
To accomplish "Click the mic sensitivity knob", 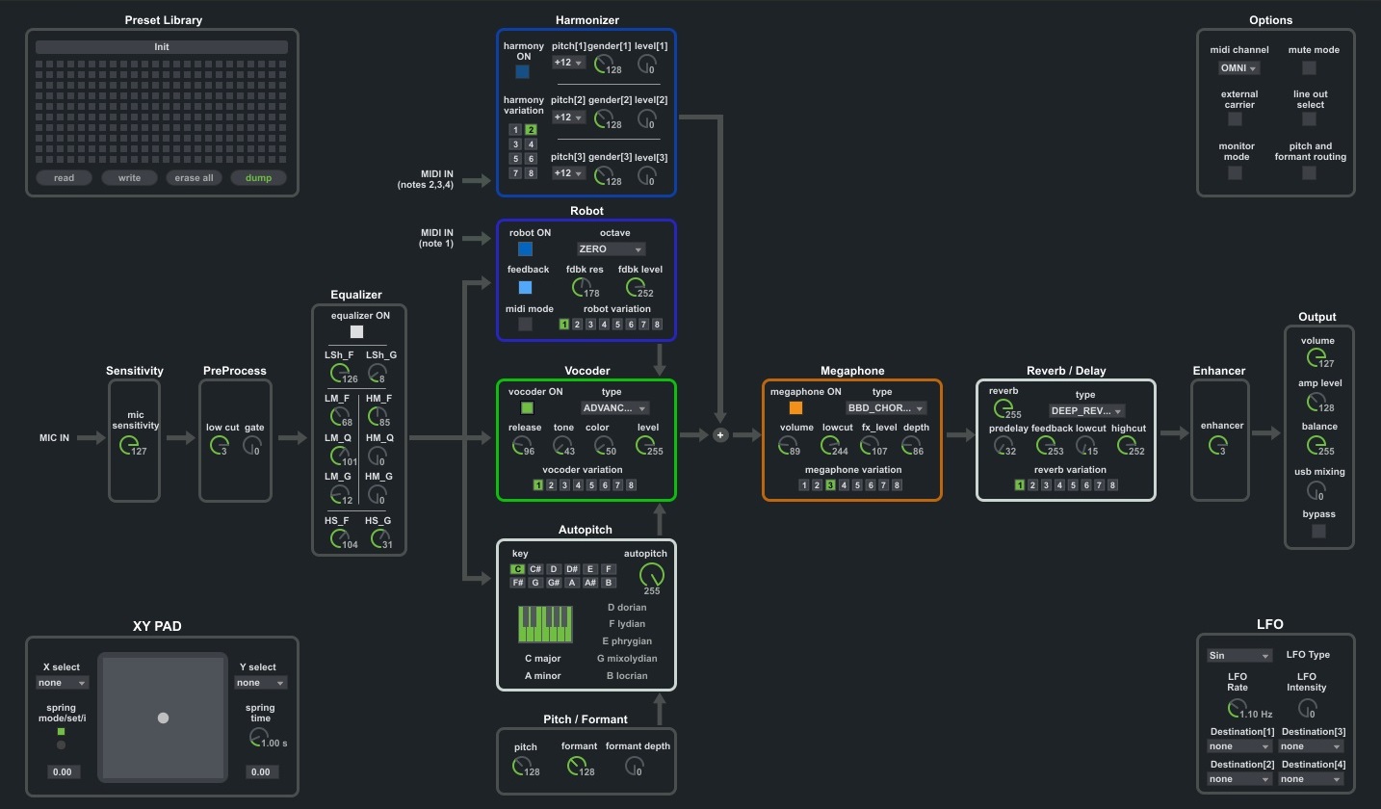I will (x=127, y=445).
